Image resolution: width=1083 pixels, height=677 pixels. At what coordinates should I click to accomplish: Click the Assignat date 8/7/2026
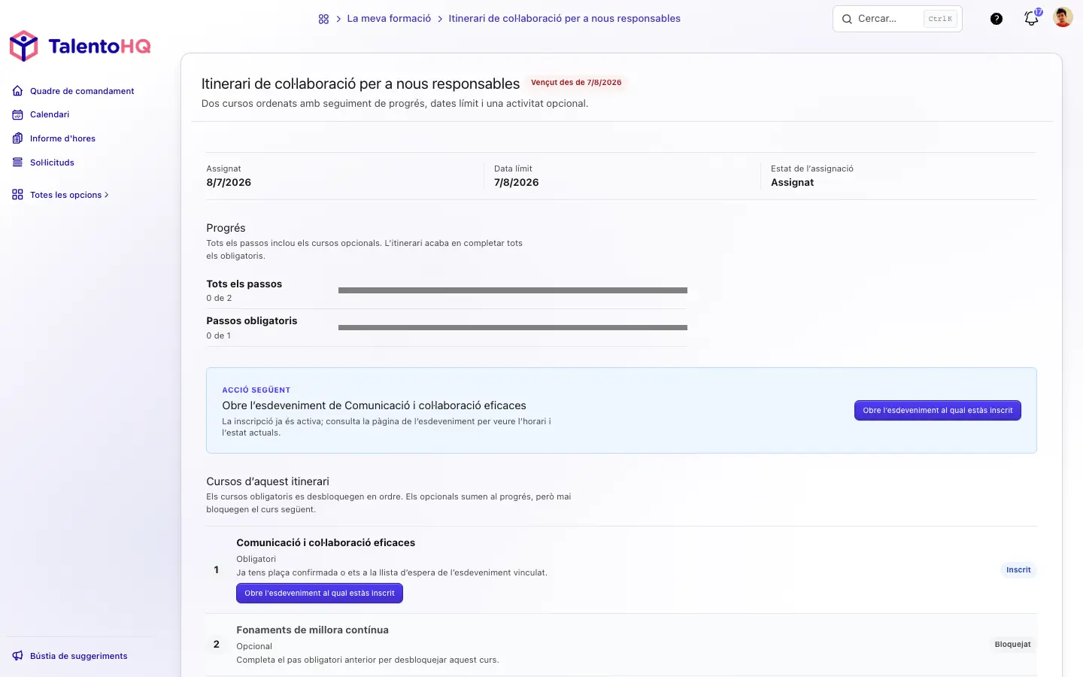point(229,183)
